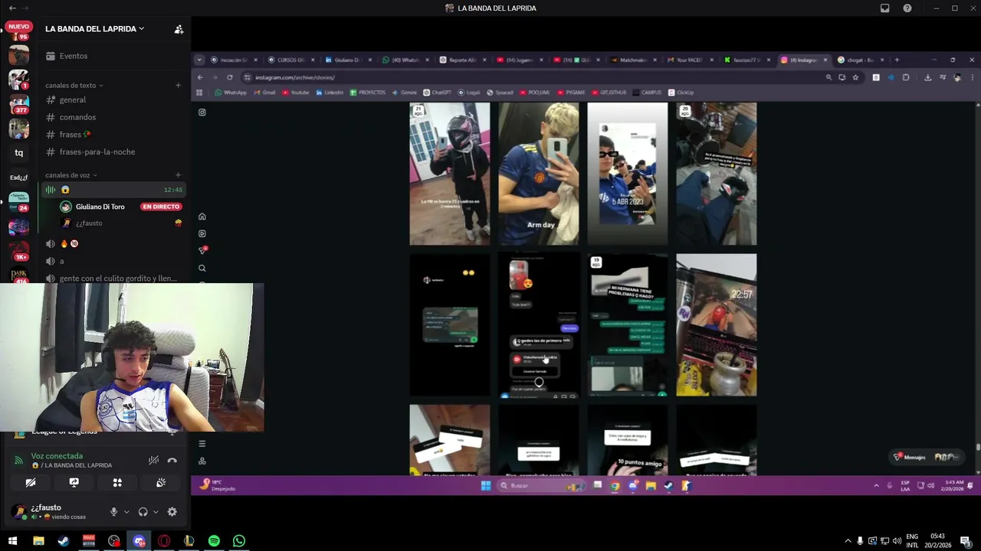Click the Voz conectada status text
Image resolution: width=981 pixels, height=551 pixels.
coord(57,456)
